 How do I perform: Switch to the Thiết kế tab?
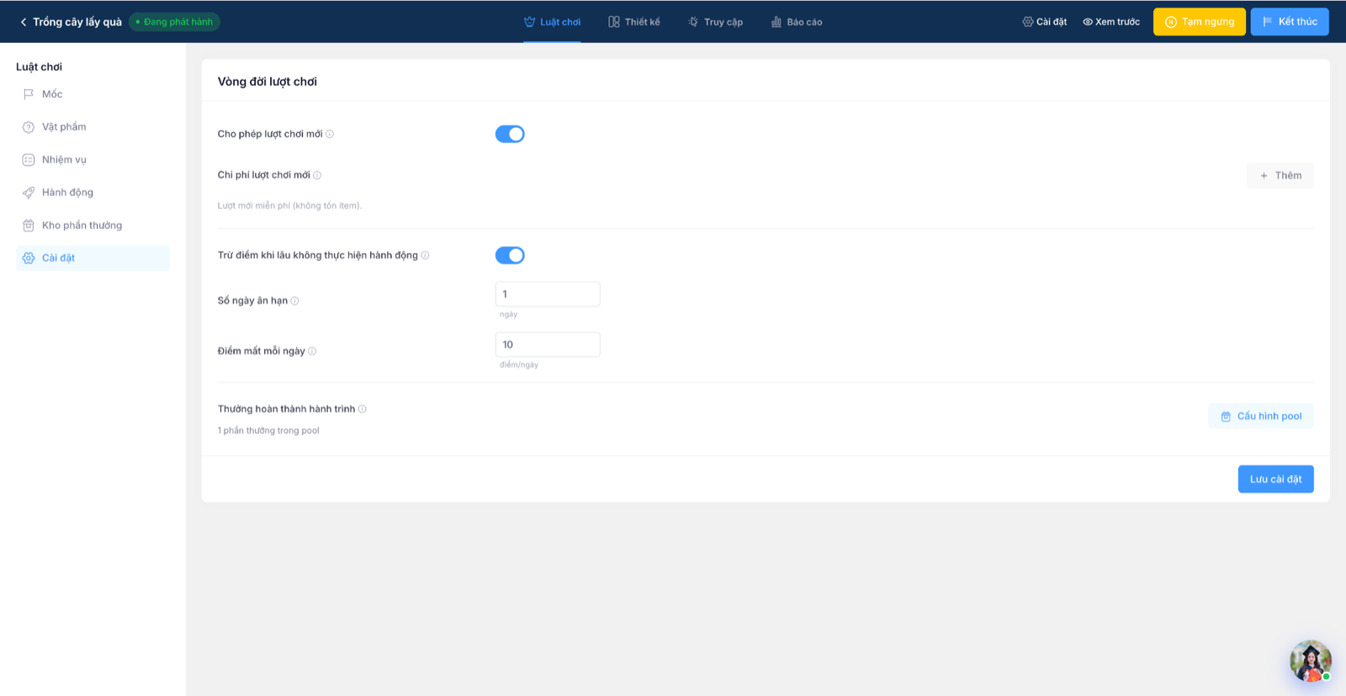pyautogui.click(x=634, y=22)
